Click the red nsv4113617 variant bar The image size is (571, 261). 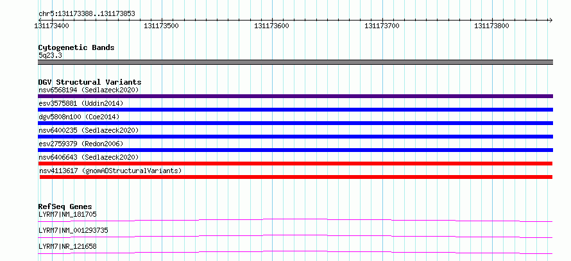(296, 177)
